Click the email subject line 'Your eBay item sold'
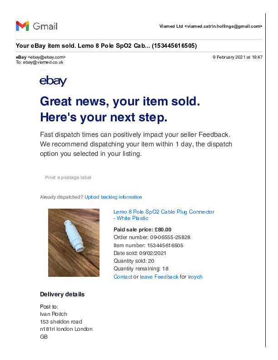 106,46
